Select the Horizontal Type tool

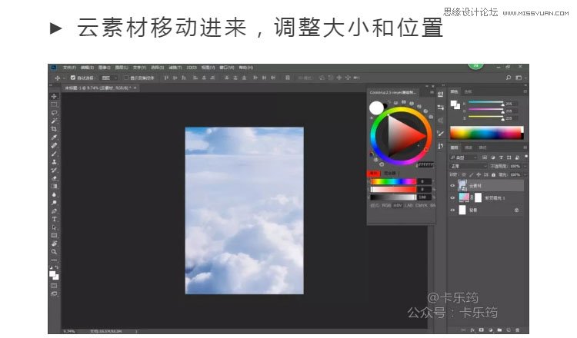coord(54,219)
